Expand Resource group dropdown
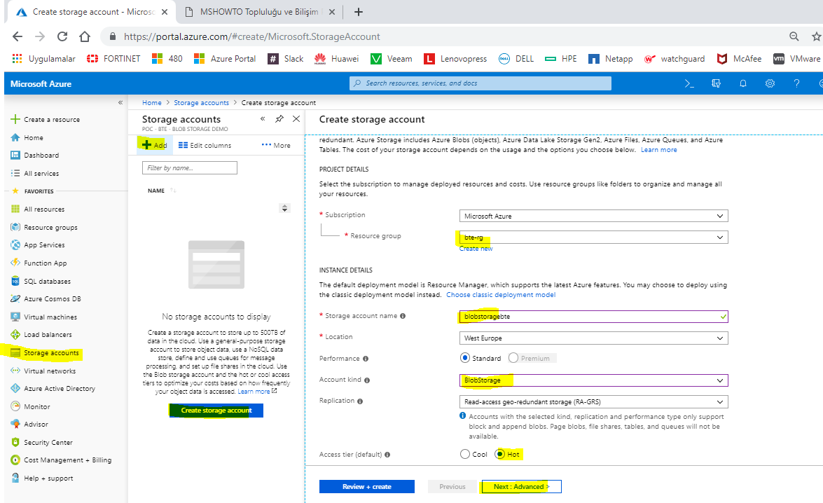823x503 pixels. (x=594, y=237)
